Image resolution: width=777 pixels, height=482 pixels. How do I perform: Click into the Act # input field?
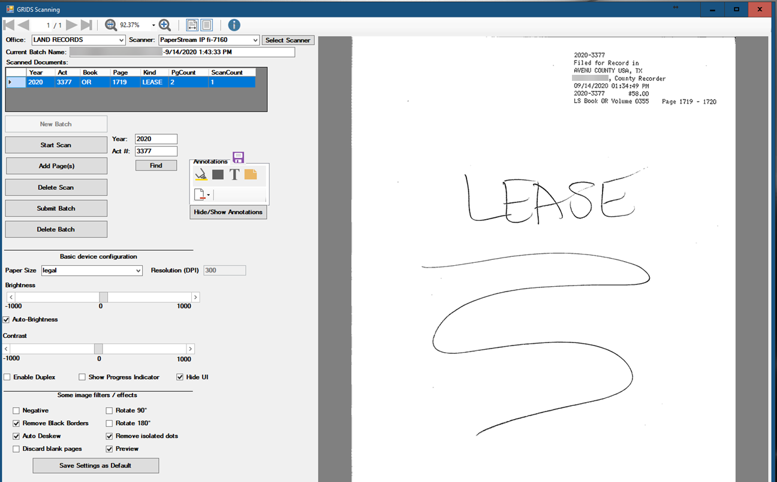(156, 151)
